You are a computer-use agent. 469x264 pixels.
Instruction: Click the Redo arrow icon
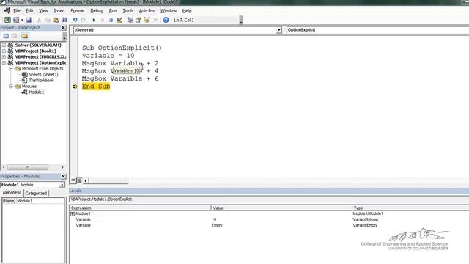pos(84,20)
